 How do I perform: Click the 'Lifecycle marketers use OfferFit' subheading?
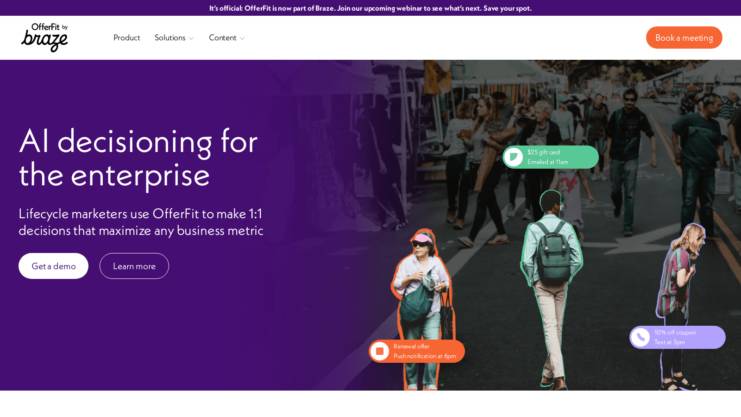pos(141,222)
